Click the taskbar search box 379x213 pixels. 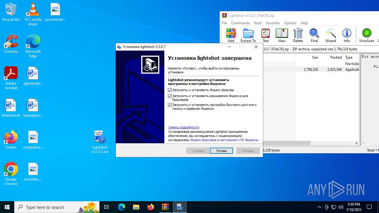[57, 207]
